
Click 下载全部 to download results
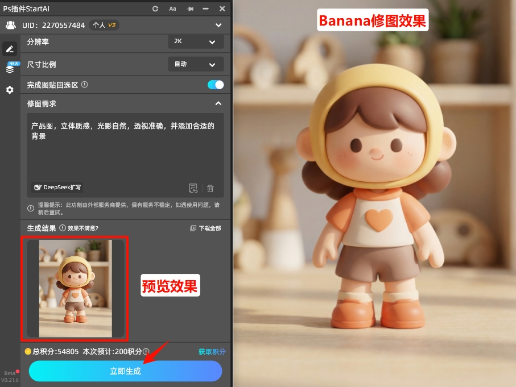click(x=205, y=228)
